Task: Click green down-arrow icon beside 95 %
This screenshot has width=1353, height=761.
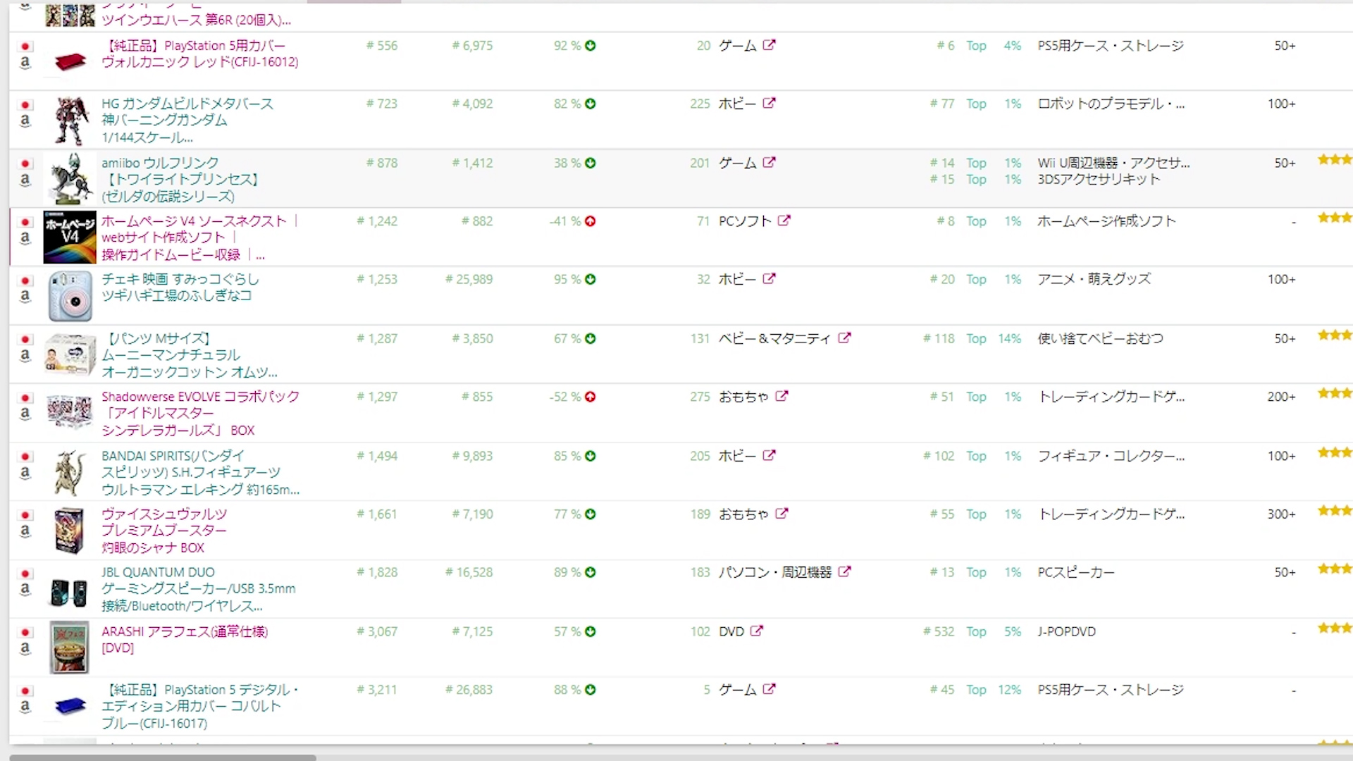Action: (x=591, y=279)
